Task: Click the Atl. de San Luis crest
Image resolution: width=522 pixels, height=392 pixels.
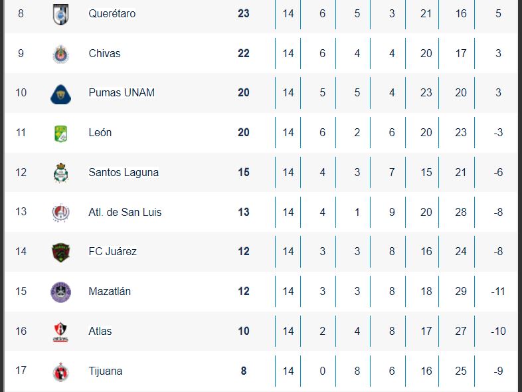Action: point(60,213)
